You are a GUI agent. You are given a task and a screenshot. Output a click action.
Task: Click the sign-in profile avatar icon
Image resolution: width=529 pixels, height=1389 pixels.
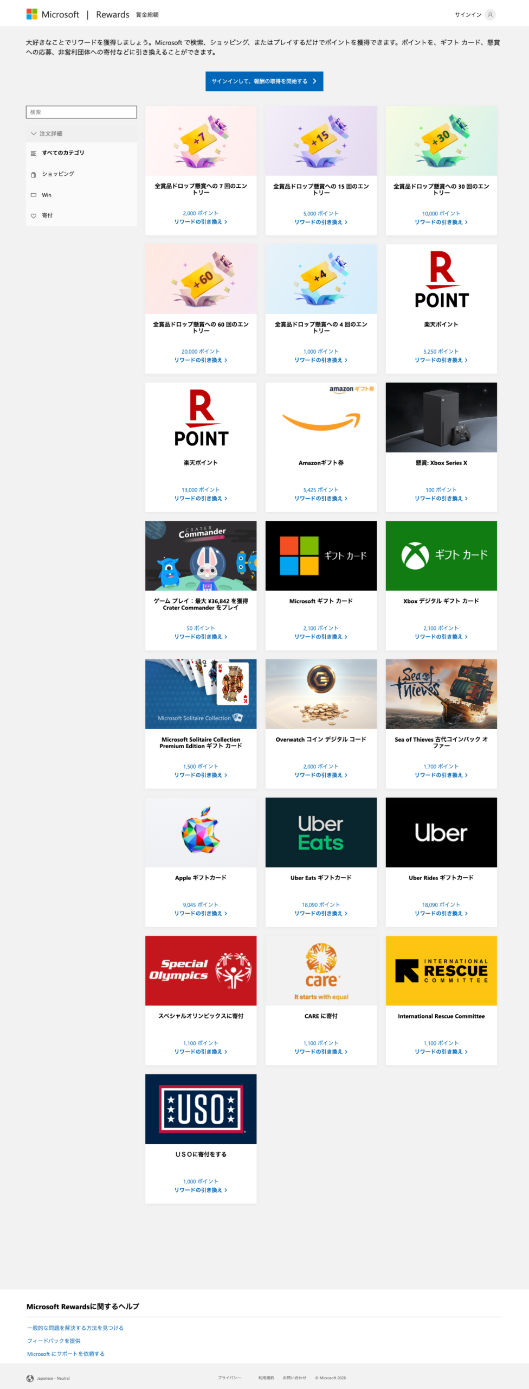tap(490, 15)
